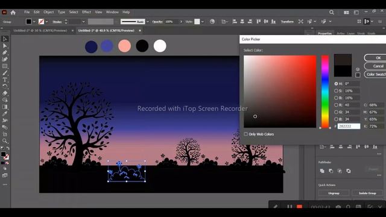The width and height of the screenshot is (386, 217).
Task: Select the Zoom tool
Action: [5, 141]
